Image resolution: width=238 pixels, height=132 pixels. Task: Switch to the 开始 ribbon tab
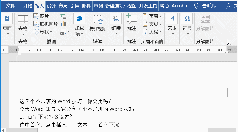pyautogui.click(x=28, y=6)
